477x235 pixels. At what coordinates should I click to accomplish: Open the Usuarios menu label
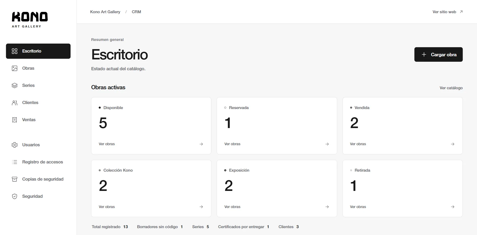[x=31, y=145]
